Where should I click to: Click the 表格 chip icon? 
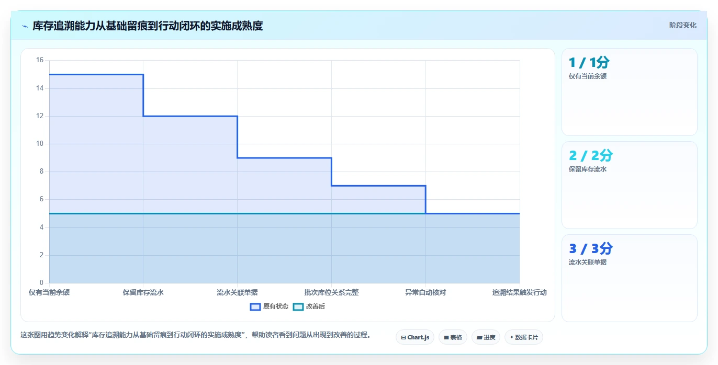coord(446,338)
